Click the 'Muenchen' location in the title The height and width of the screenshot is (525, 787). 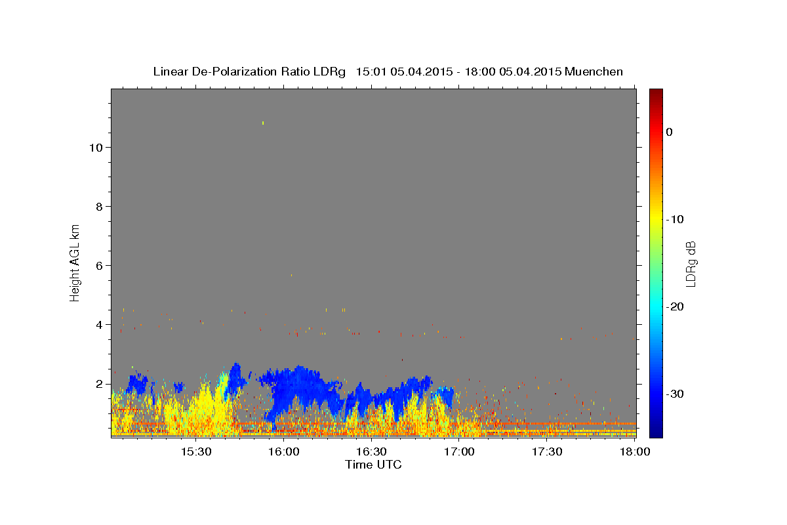594,72
